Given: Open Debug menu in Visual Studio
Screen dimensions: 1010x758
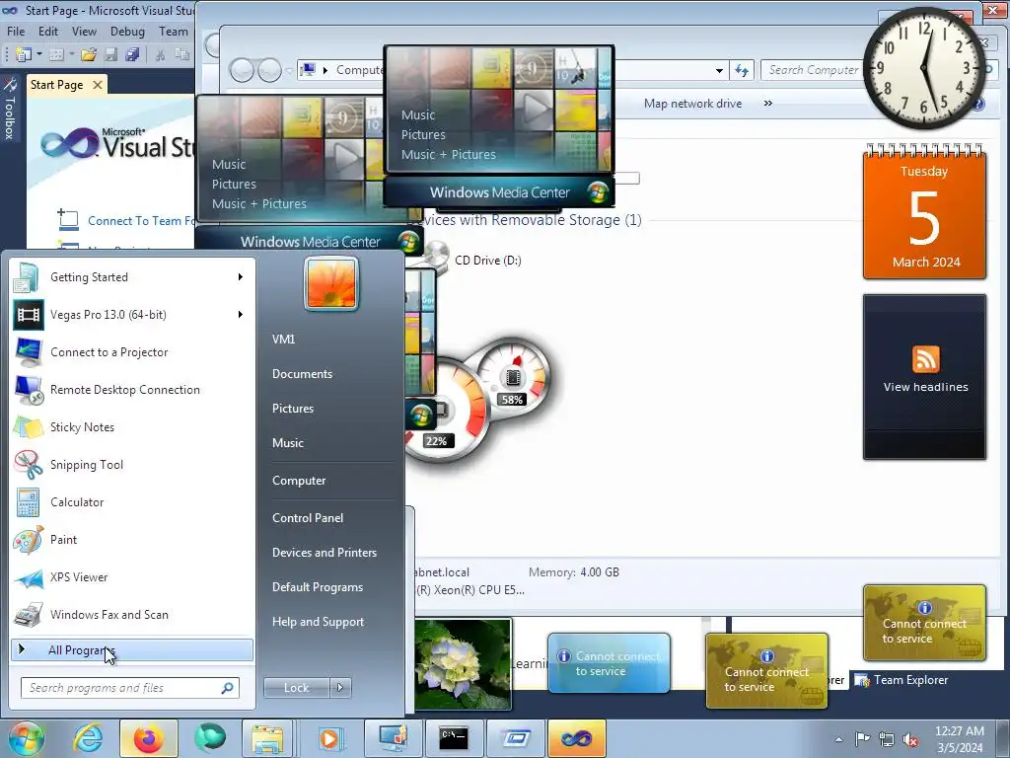Looking at the screenshot, I should pyautogui.click(x=127, y=31).
